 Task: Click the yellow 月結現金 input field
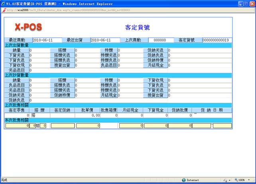(x=131, y=126)
